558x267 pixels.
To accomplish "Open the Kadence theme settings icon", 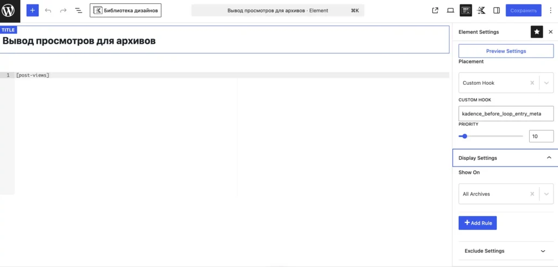I will pyautogui.click(x=481, y=10).
